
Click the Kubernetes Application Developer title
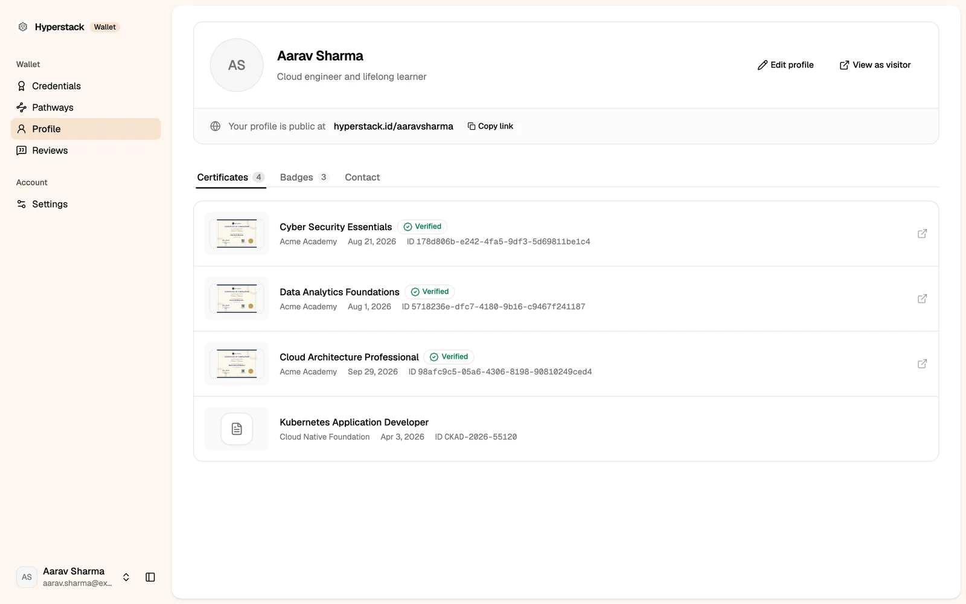[x=354, y=422]
